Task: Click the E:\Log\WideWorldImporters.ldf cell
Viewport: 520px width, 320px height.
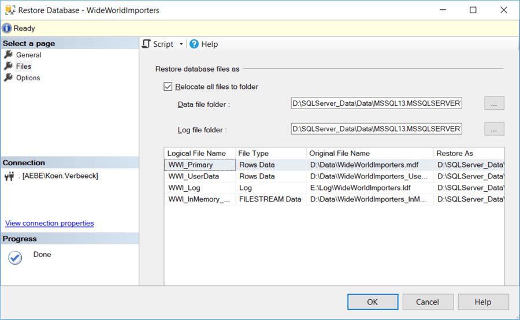Action: click(370, 188)
